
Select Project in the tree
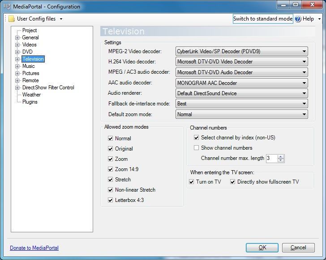point(30,30)
